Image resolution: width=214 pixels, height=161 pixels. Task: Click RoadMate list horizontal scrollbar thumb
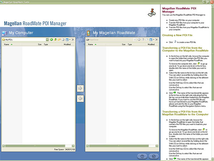(119, 146)
